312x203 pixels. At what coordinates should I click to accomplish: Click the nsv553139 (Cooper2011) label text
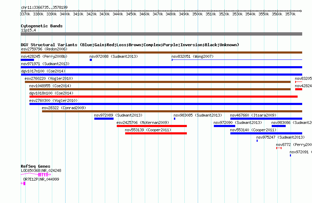(x=148, y=130)
